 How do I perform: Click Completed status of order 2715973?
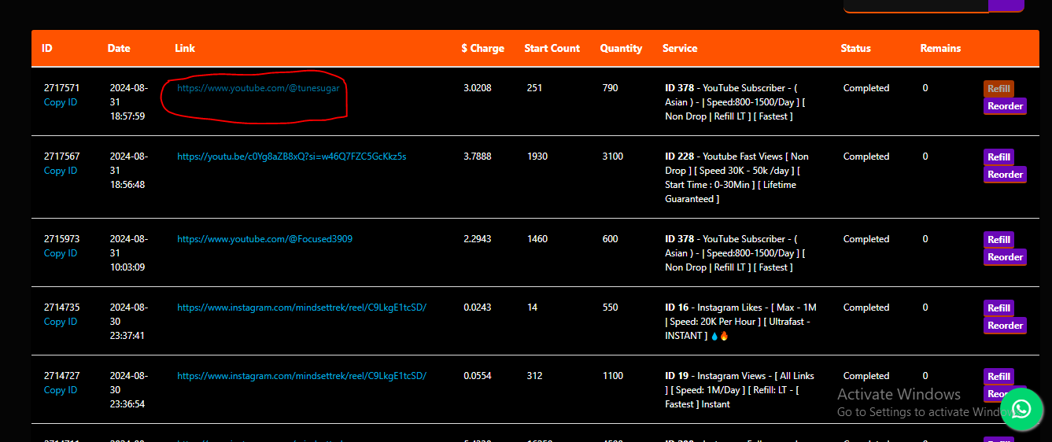[x=866, y=239]
